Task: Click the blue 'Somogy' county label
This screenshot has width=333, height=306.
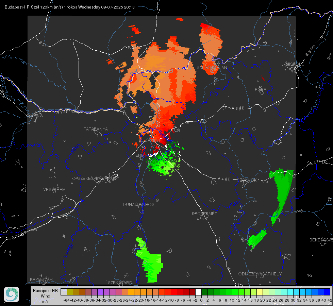Action: [x=68, y=251]
